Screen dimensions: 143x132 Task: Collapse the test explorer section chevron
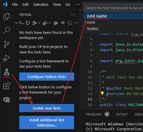pyautogui.click(x=16, y=23)
